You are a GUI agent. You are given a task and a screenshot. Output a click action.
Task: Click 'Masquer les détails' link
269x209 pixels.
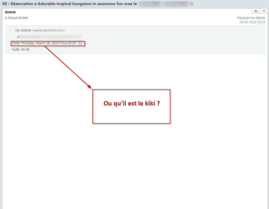(251, 18)
